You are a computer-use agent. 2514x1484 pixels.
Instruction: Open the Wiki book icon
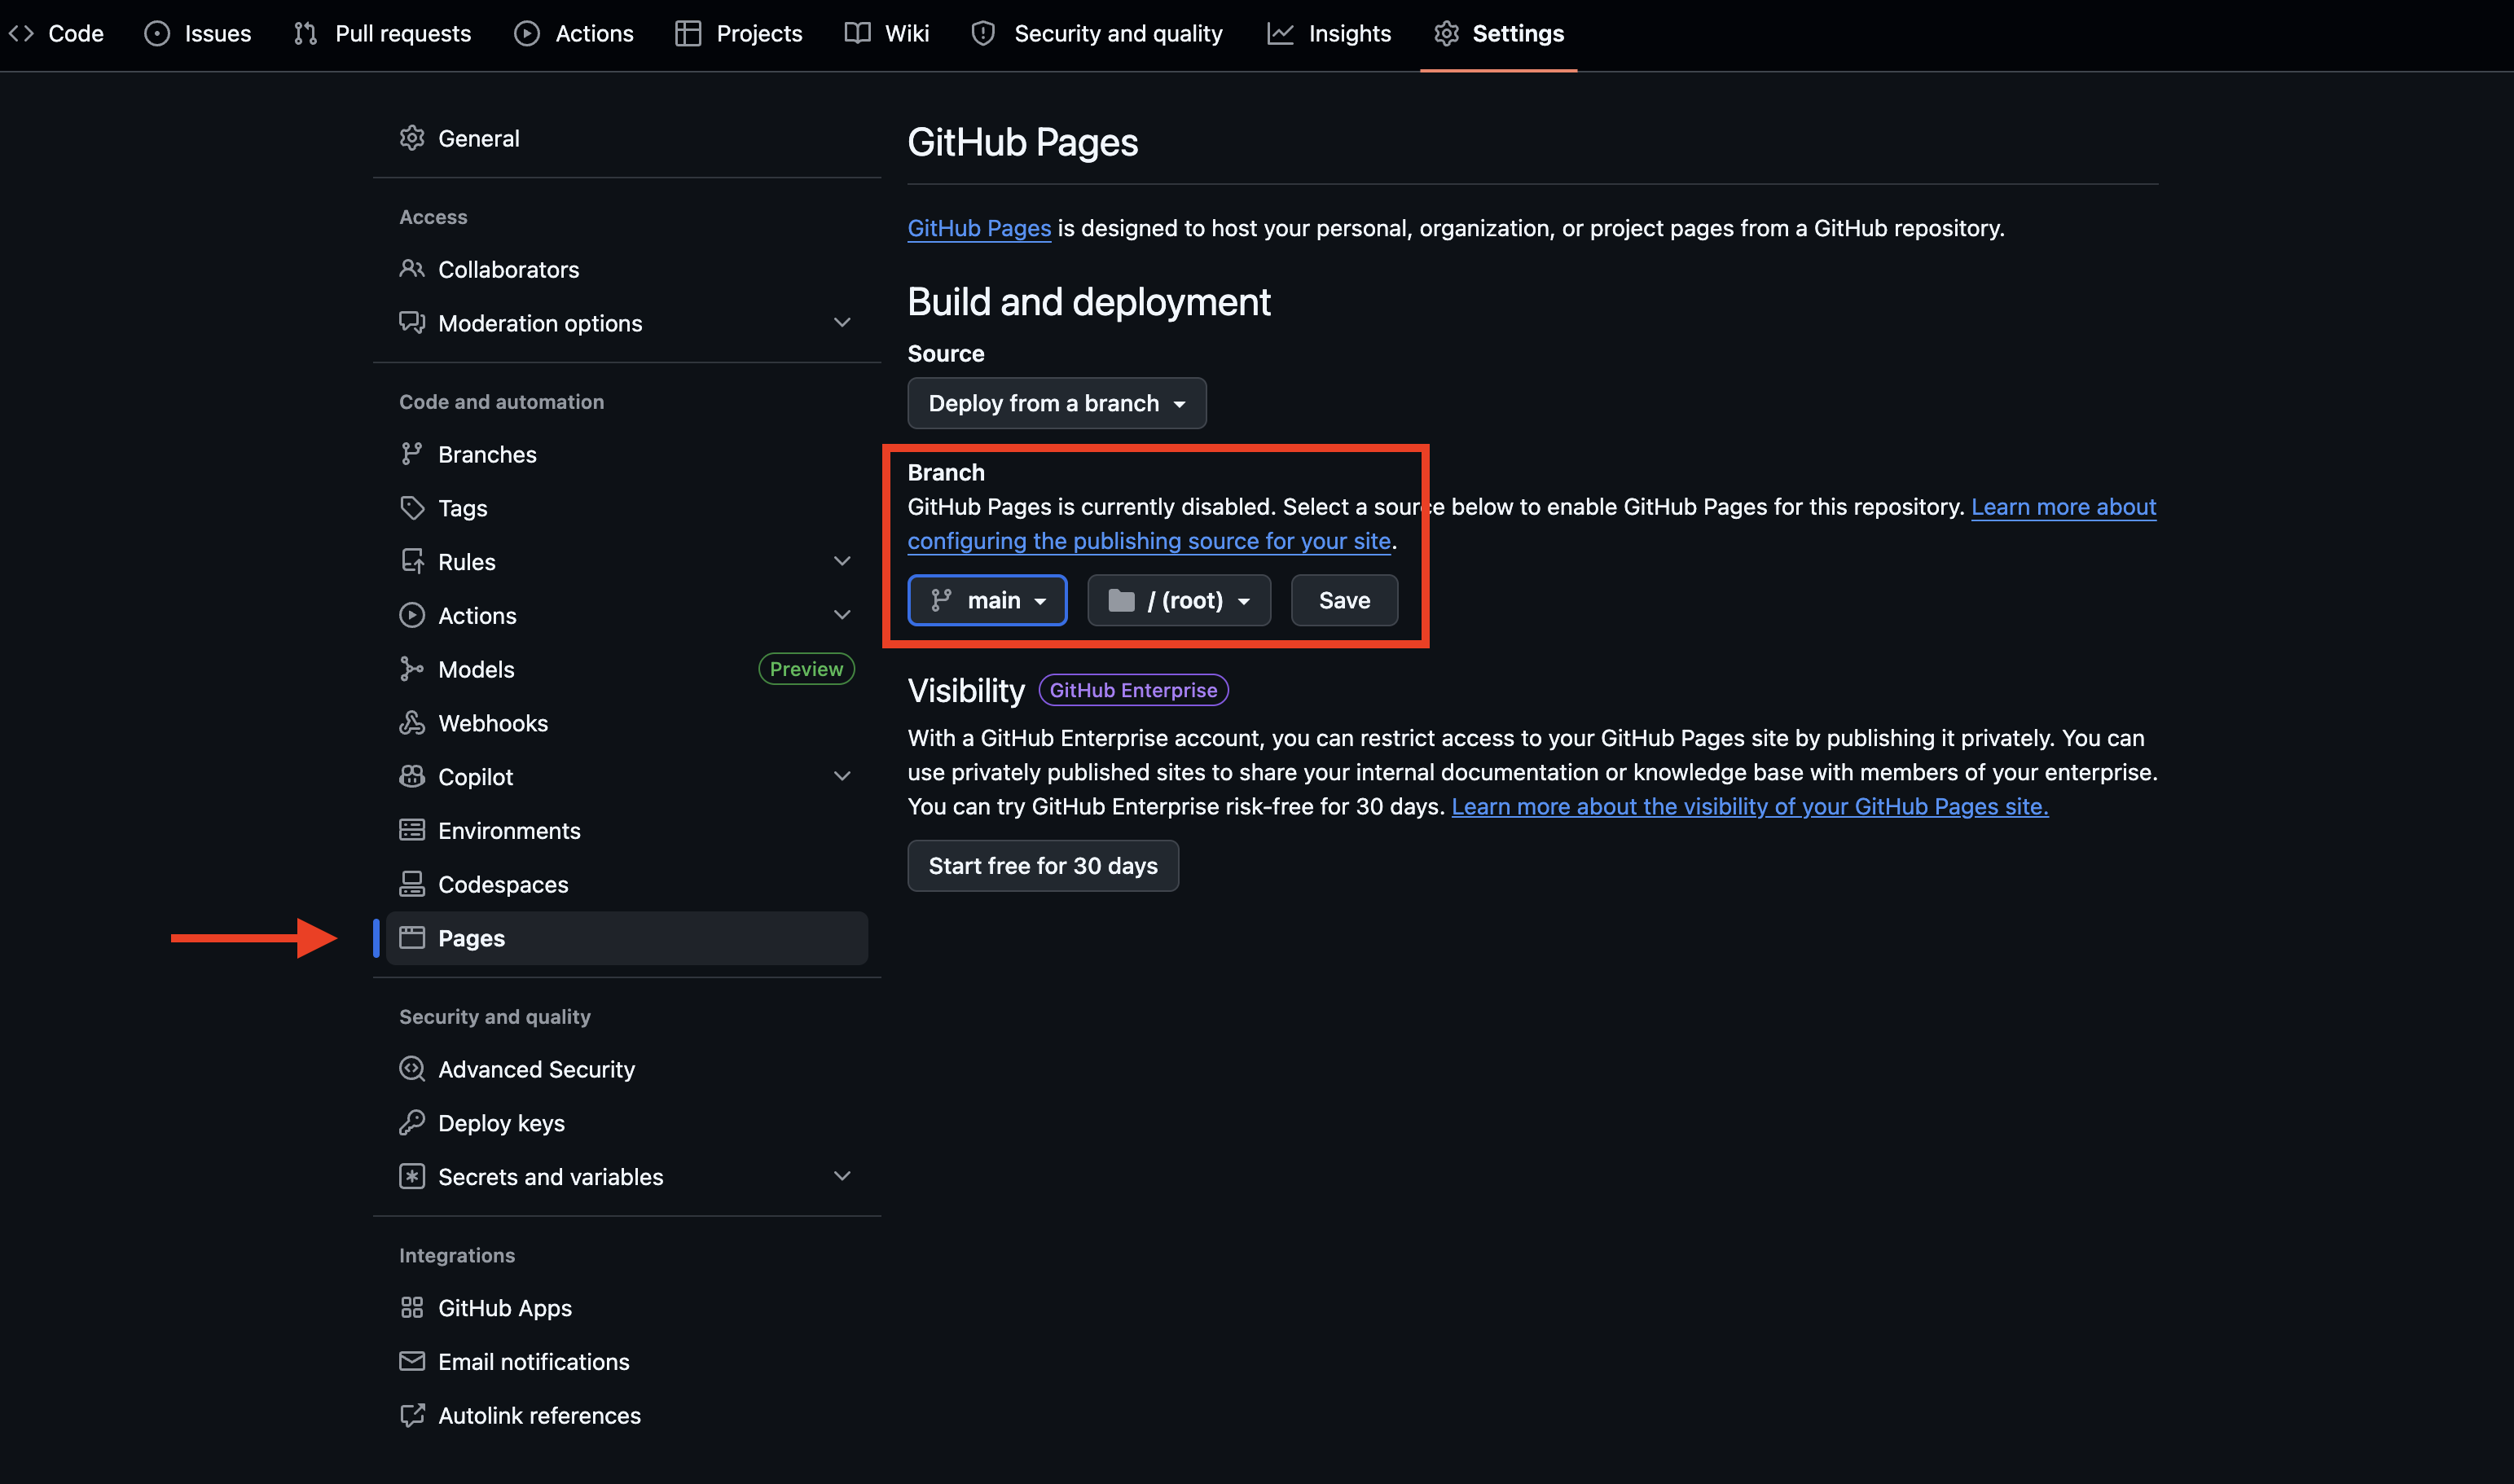(856, 33)
